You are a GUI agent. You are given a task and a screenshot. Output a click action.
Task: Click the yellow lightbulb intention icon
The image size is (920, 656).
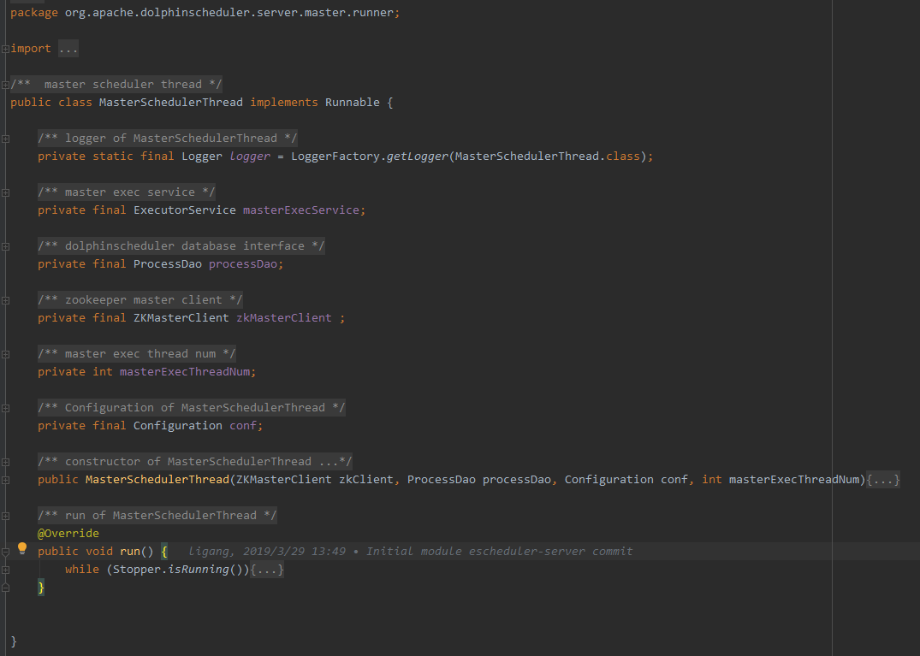(x=22, y=549)
